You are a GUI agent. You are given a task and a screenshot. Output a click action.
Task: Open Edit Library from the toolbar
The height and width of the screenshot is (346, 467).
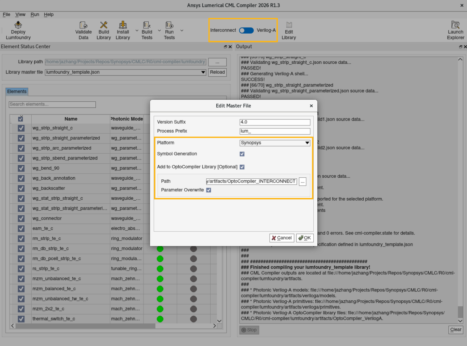pyautogui.click(x=289, y=30)
